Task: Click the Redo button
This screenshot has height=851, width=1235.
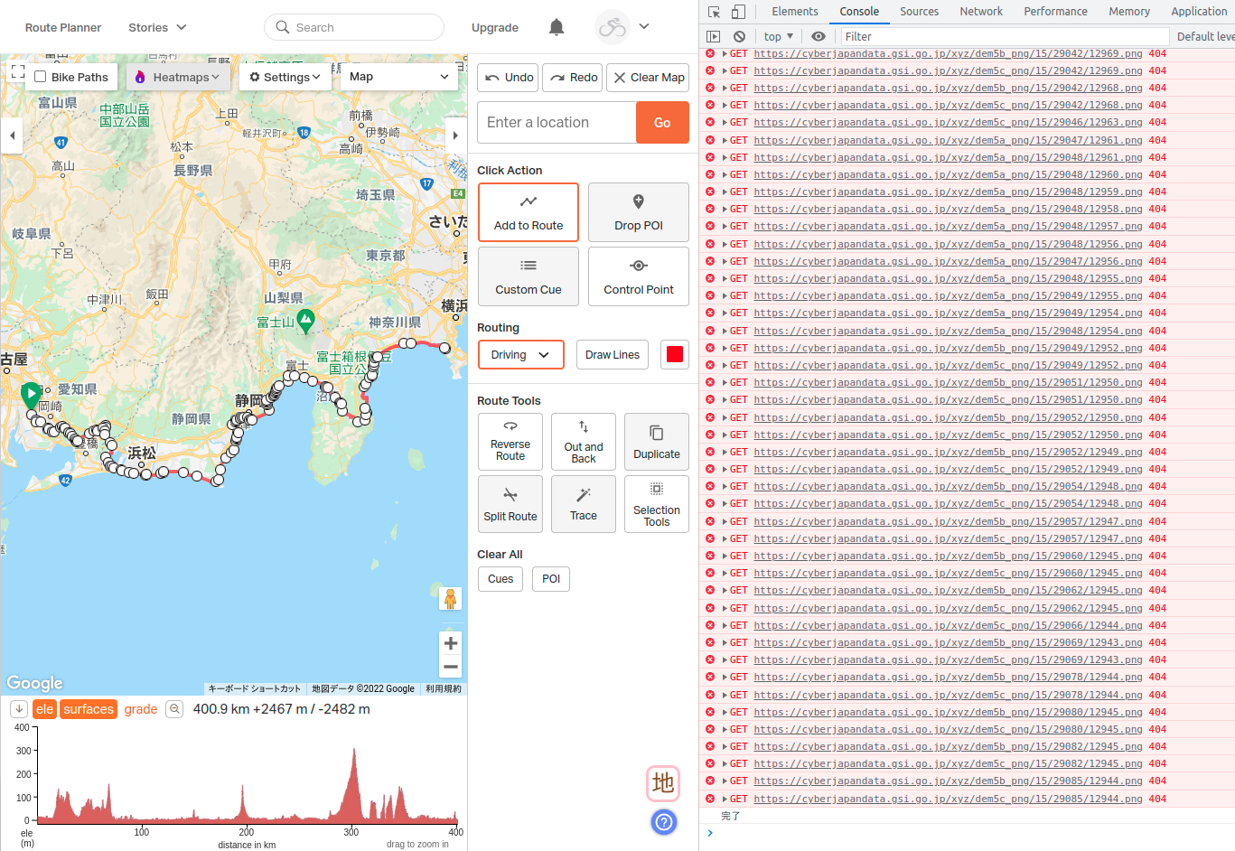Action: click(x=573, y=78)
